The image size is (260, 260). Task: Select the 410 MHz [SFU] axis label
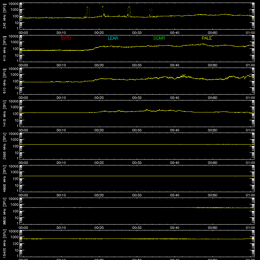pyautogui.click(x=4, y=48)
